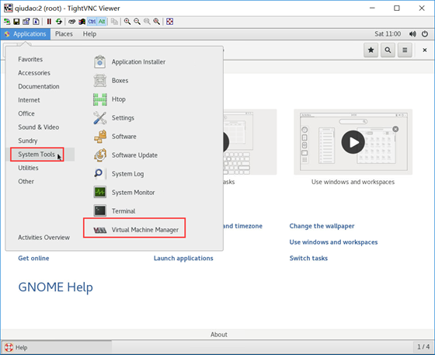Viewport: 435px width, 355px height.
Task: Select the Internet category
Action: (29, 100)
